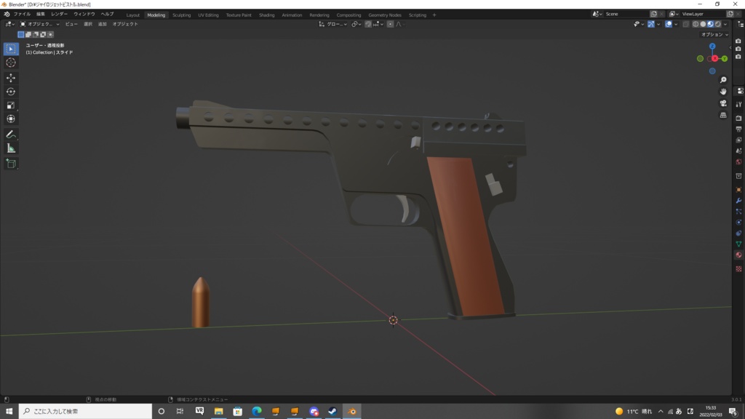The image size is (745, 419).
Task: Open the 追加 add menu
Action: pos(102,24)
